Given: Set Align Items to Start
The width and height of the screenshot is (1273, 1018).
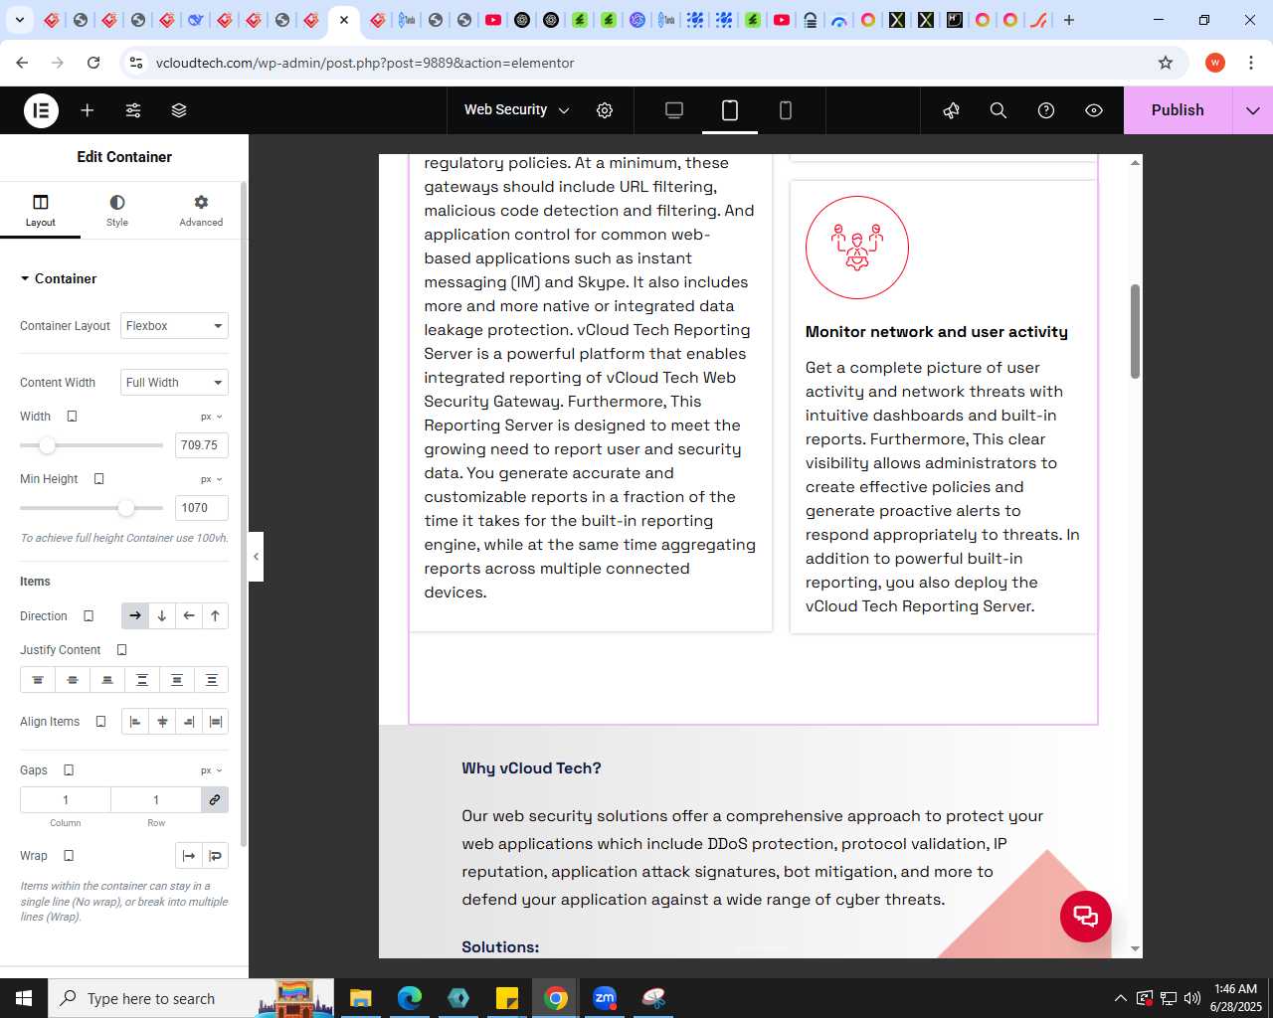Looking at the screenshot, I should point(135,722).
